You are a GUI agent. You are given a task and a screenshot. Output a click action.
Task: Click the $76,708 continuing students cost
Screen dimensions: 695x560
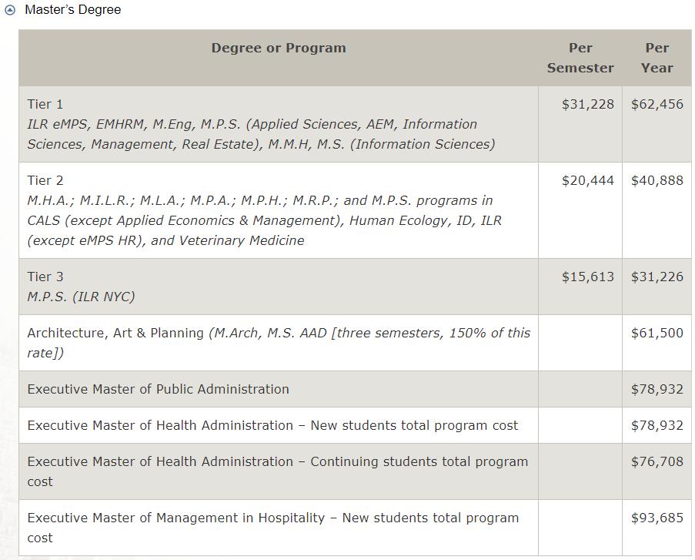point(657,461)
